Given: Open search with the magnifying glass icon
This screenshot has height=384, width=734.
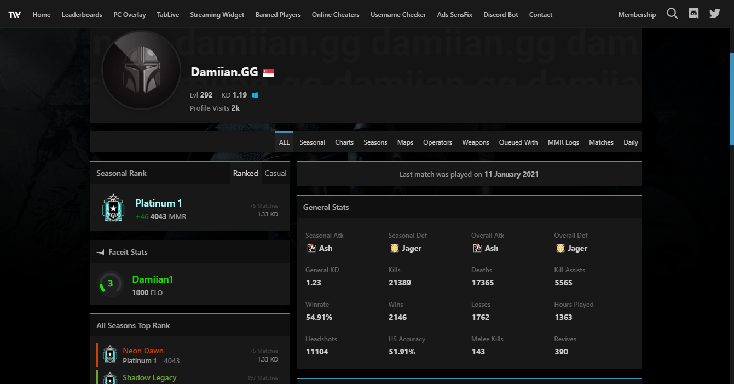Looking at the screenshot, I should coord(672,14).
